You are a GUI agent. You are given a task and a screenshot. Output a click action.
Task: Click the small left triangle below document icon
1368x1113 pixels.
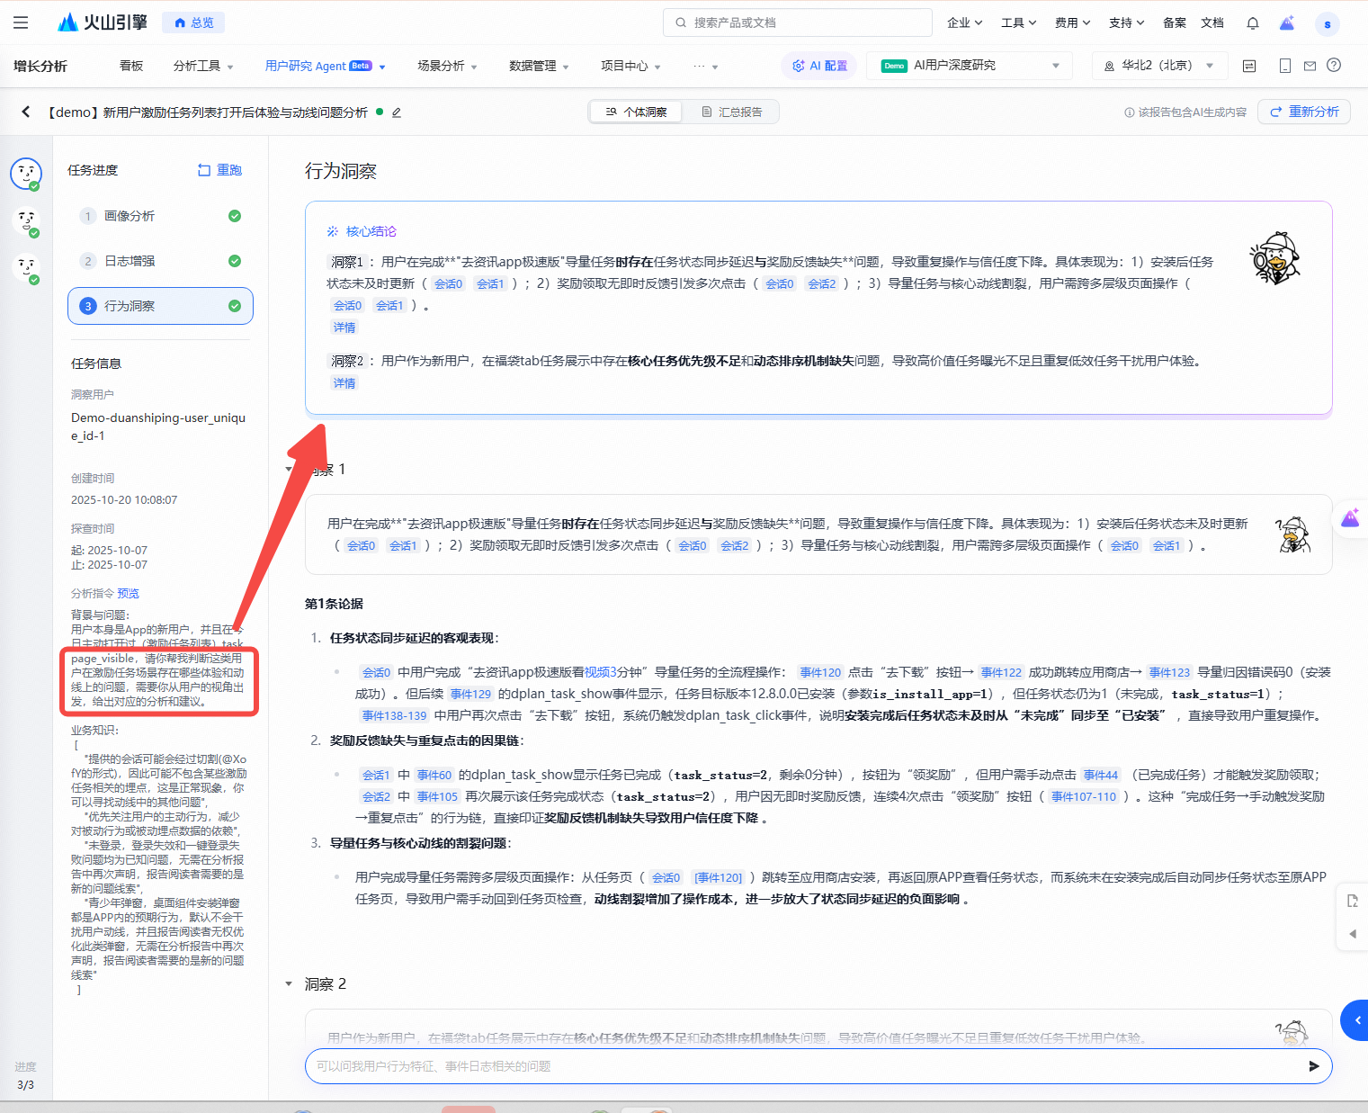(x=1353, y=934)
